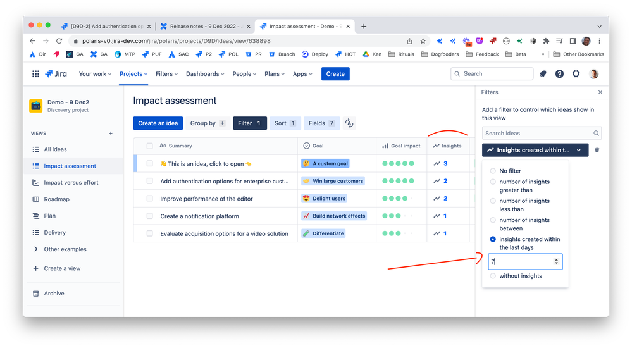The width and height of the screenshot is (632, 348).
Task: Open the browser extensions puzzle icon
Action: (x=546, y=40)
